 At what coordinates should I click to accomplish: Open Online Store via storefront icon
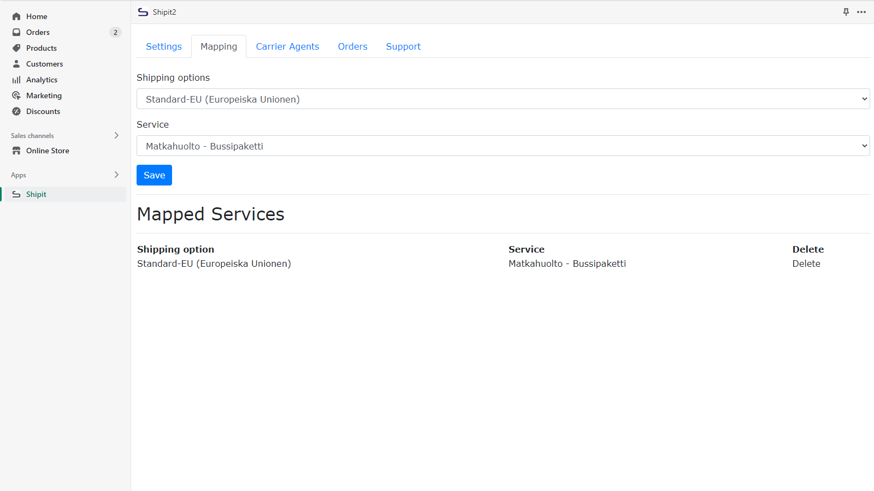coord(16,151)
